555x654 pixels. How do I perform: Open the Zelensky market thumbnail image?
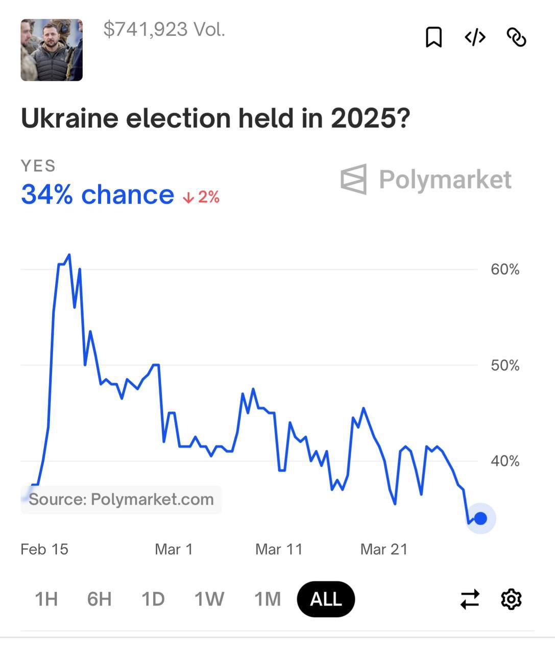[52, 50]
